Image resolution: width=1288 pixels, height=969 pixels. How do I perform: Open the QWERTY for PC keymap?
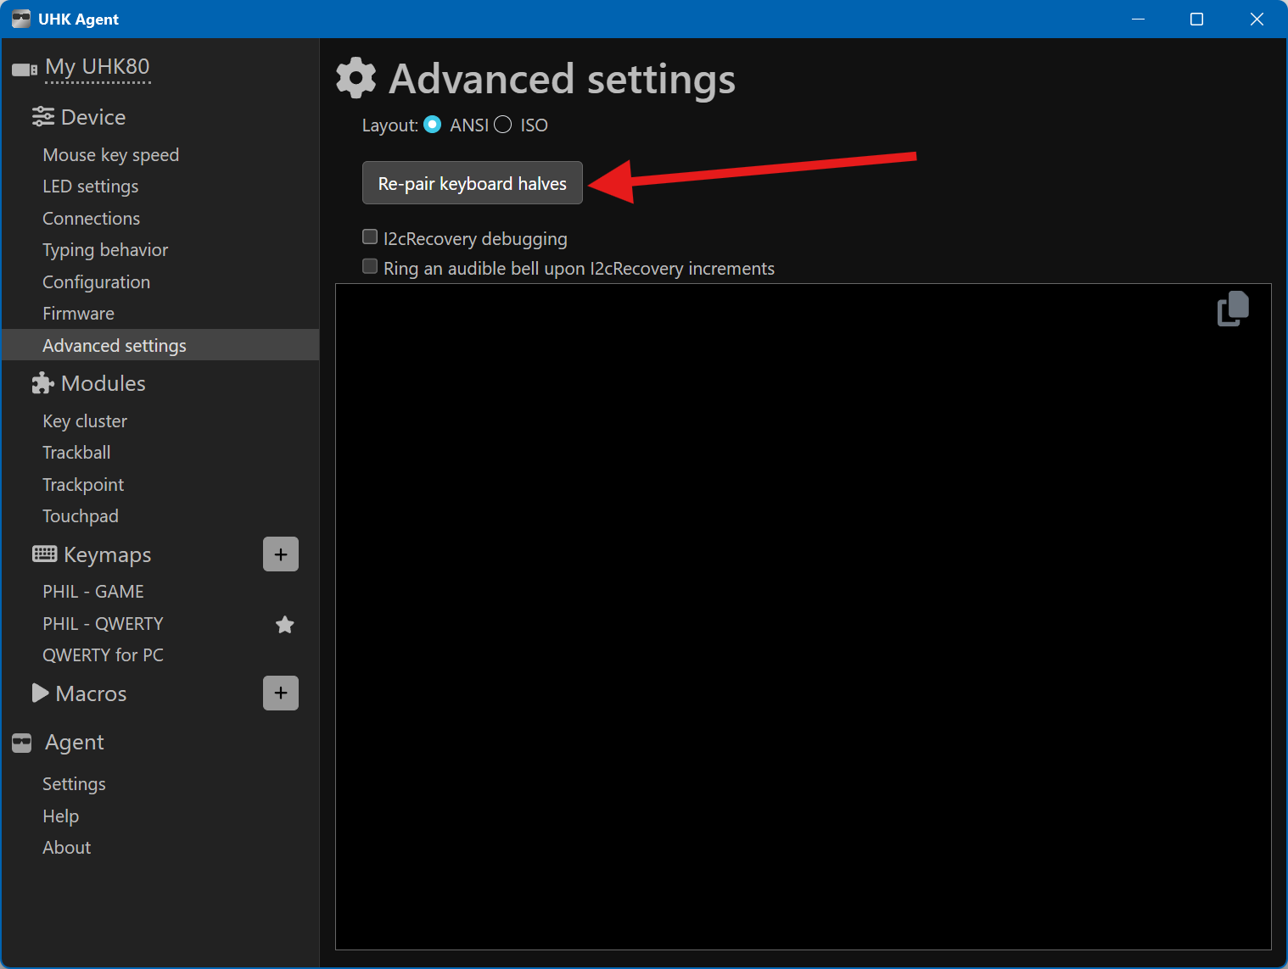pos(104,655)
